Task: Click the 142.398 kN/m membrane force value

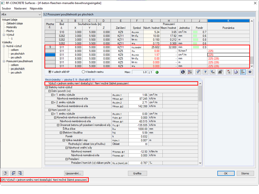Action: (x=139, y=106)
